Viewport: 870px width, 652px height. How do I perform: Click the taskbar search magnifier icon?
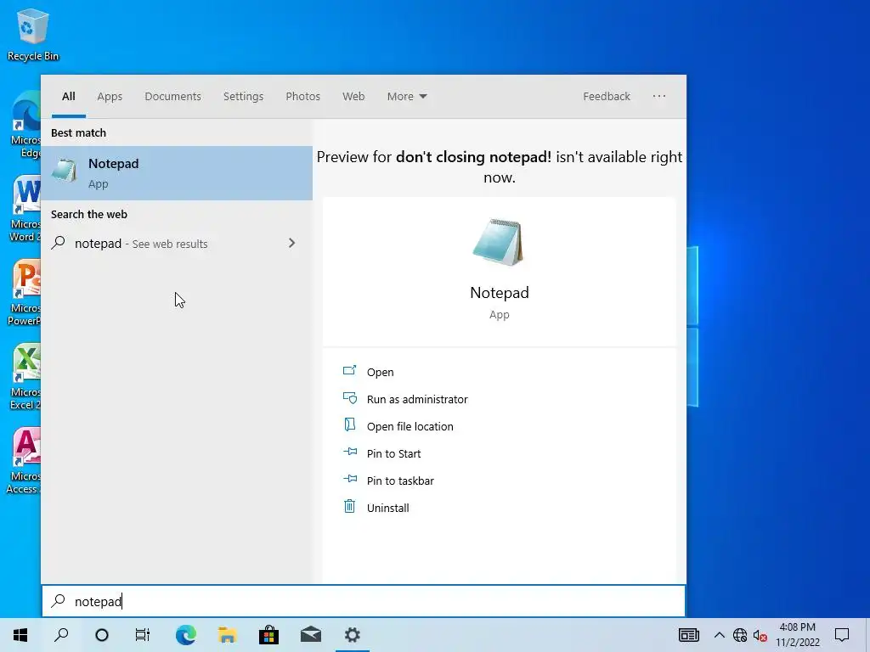point(61,635)
